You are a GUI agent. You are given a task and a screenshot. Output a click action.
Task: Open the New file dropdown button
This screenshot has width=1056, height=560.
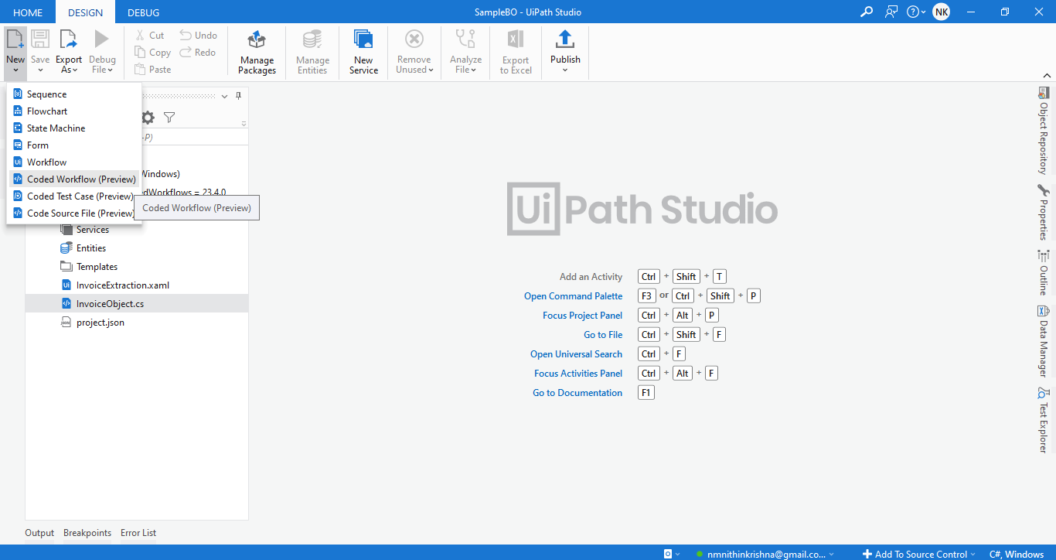(x=15, y=53)
